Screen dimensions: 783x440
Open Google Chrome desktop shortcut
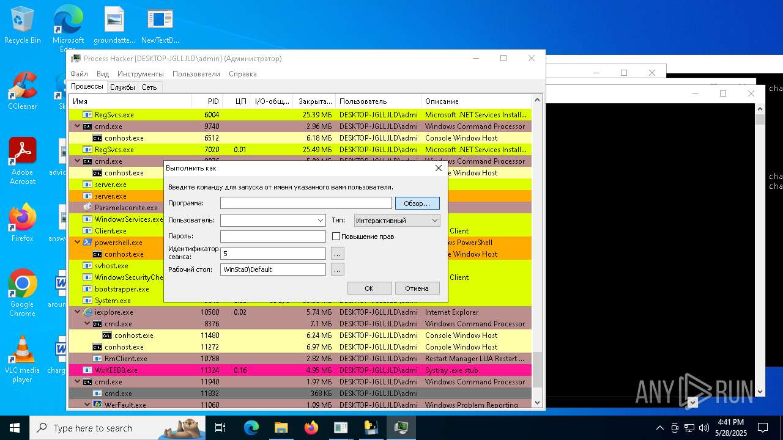[x=23, y=293]
